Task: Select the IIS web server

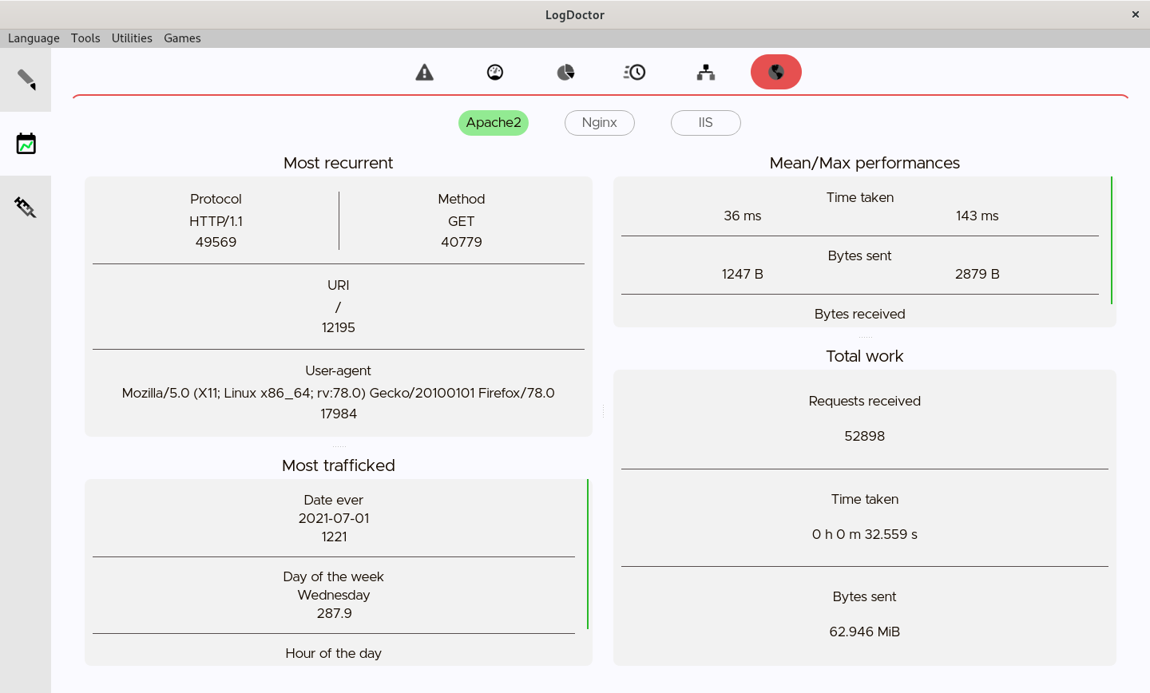Action: coord(706,123)
